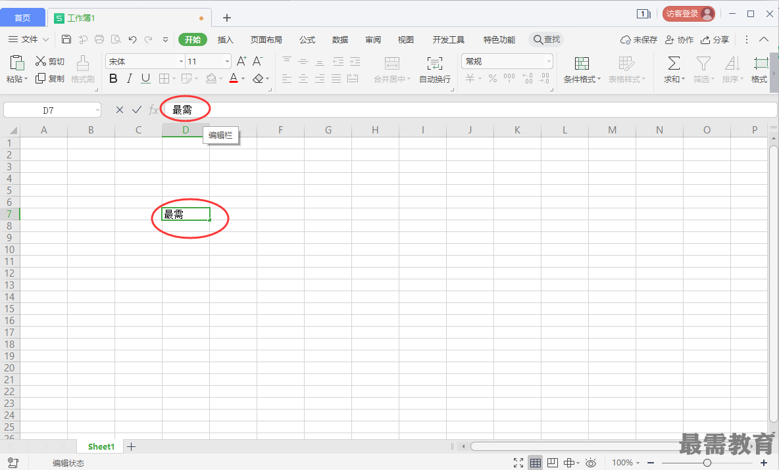Align text to bottom
The height and width of the screenshot is (470, 779).
(320, 61)
